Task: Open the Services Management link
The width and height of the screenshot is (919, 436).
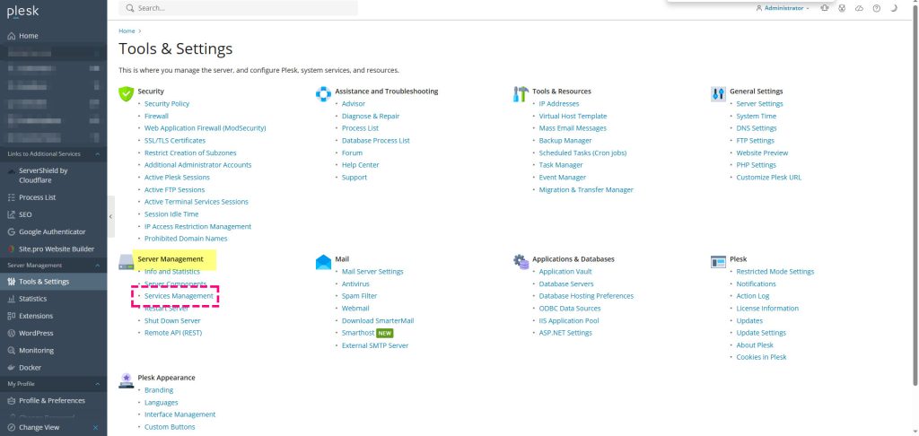Action: [179, 296]
